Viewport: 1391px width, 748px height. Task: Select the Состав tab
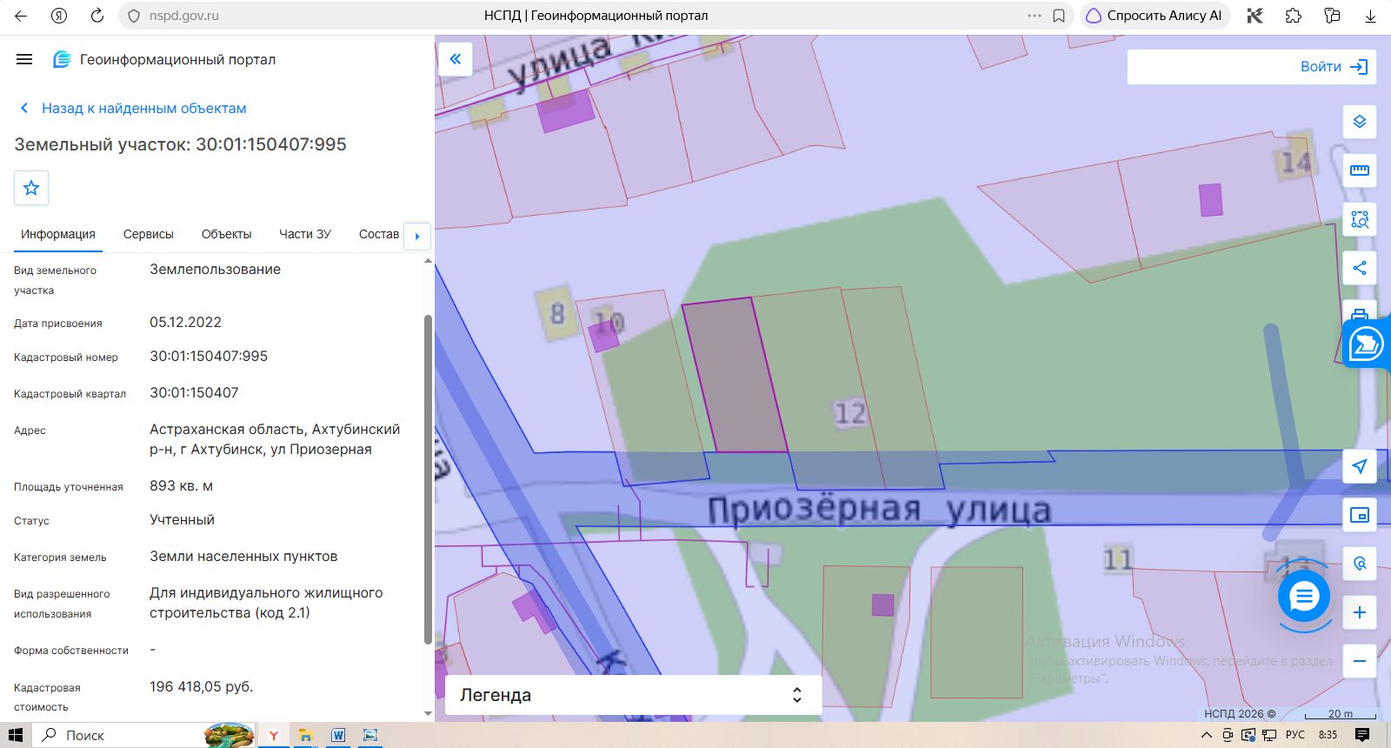coord(379,234)
